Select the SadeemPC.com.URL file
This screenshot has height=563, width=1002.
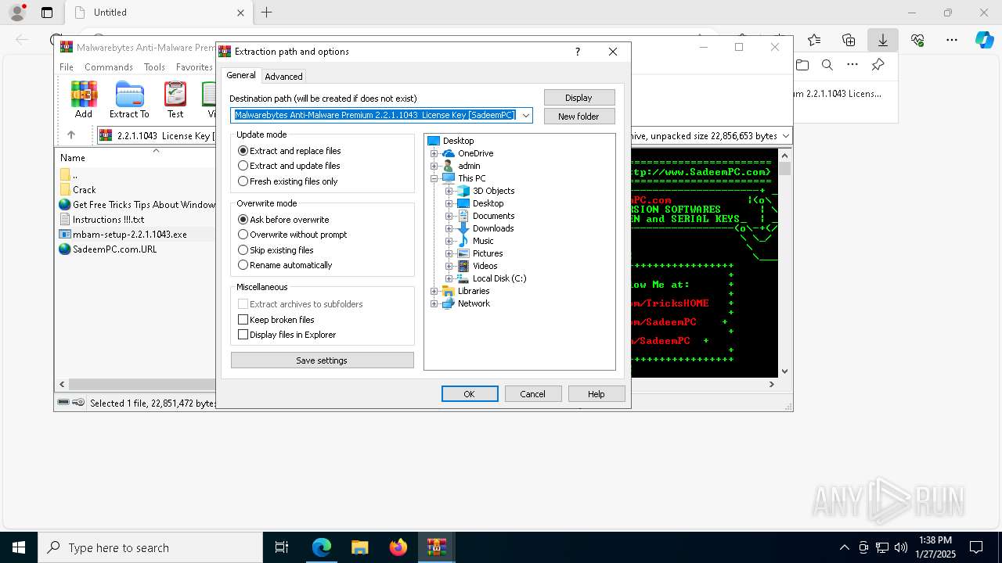click(x=108, y=249)
